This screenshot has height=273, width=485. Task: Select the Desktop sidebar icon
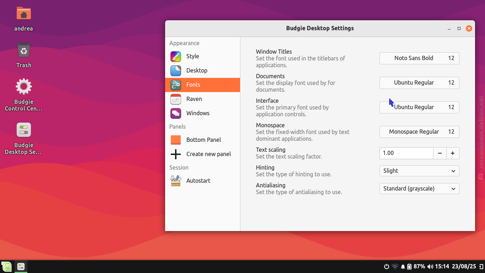click(176, 71)
